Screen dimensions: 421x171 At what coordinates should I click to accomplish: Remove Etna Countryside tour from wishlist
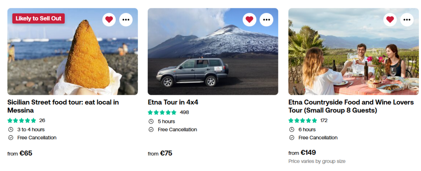[390, 19]
